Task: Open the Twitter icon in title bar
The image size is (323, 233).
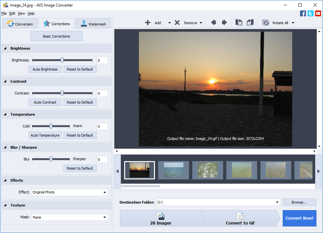Action: click(x=310, y=13)
